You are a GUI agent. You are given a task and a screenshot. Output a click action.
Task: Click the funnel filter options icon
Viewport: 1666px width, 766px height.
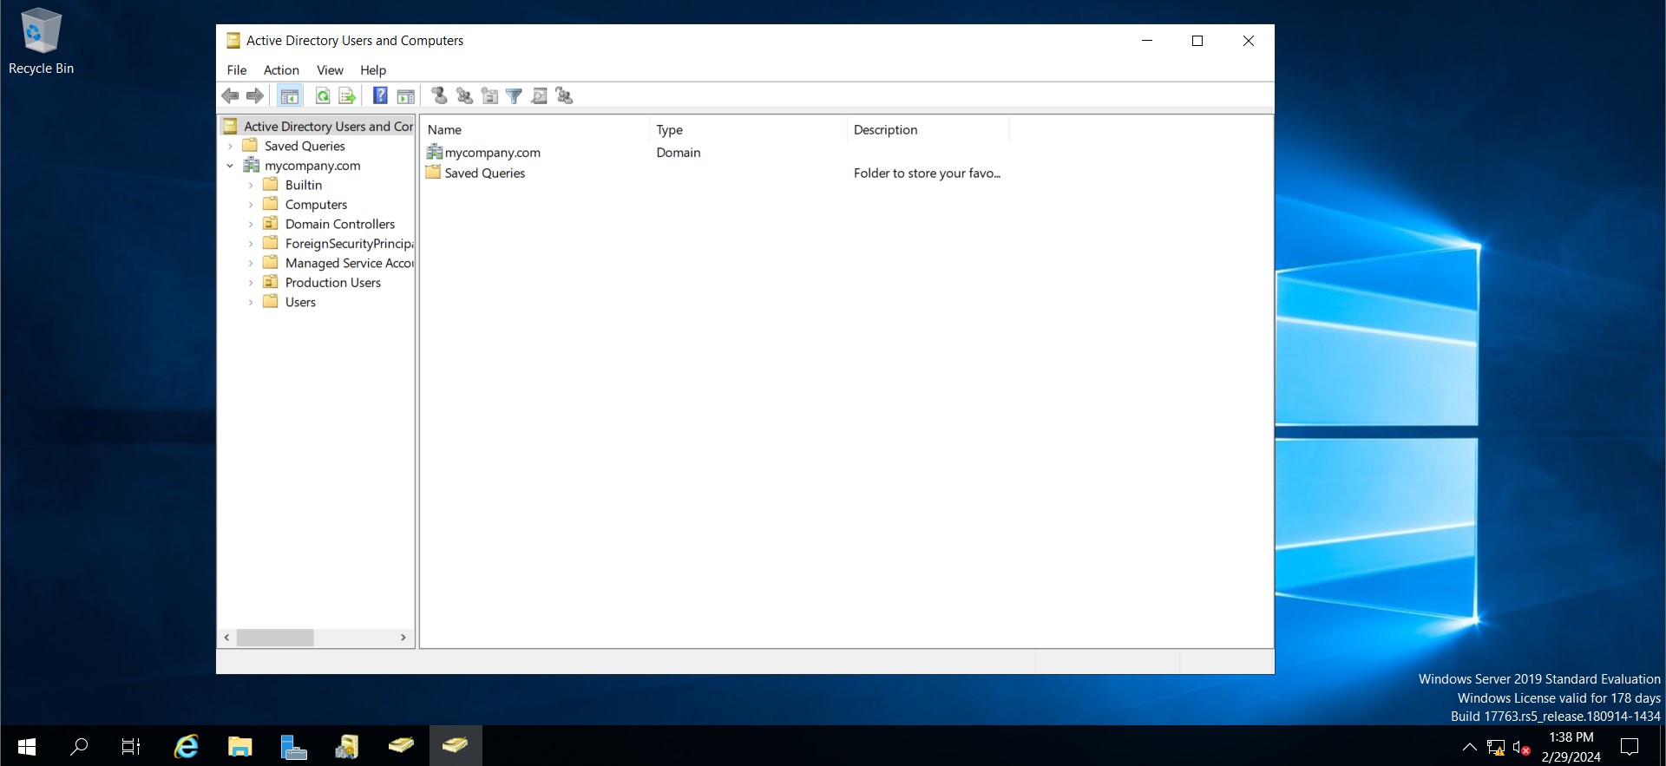pyautogui.click(x=514, y=96)
